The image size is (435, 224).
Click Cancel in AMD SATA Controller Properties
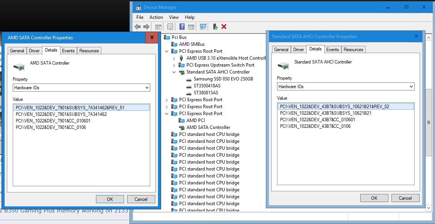click(x=141, y=199)
